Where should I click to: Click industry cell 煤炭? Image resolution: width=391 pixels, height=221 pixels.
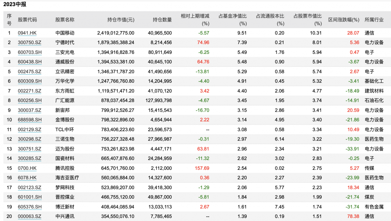click(369, 197)
